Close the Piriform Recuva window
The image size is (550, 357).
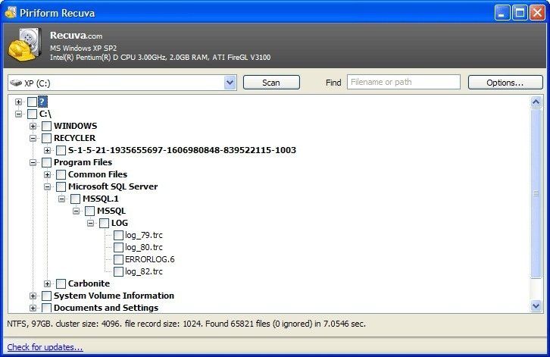(537, 13)
